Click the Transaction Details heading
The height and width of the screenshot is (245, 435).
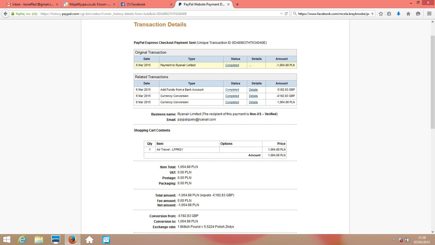point(160,24)
